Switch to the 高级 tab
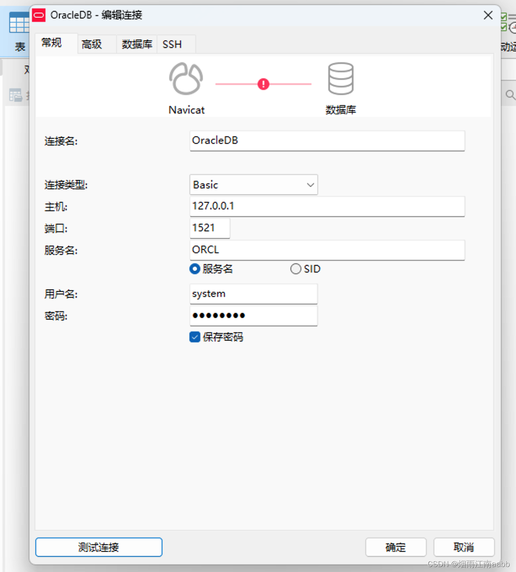The image size is (516, 572). (x=96, y=44)
